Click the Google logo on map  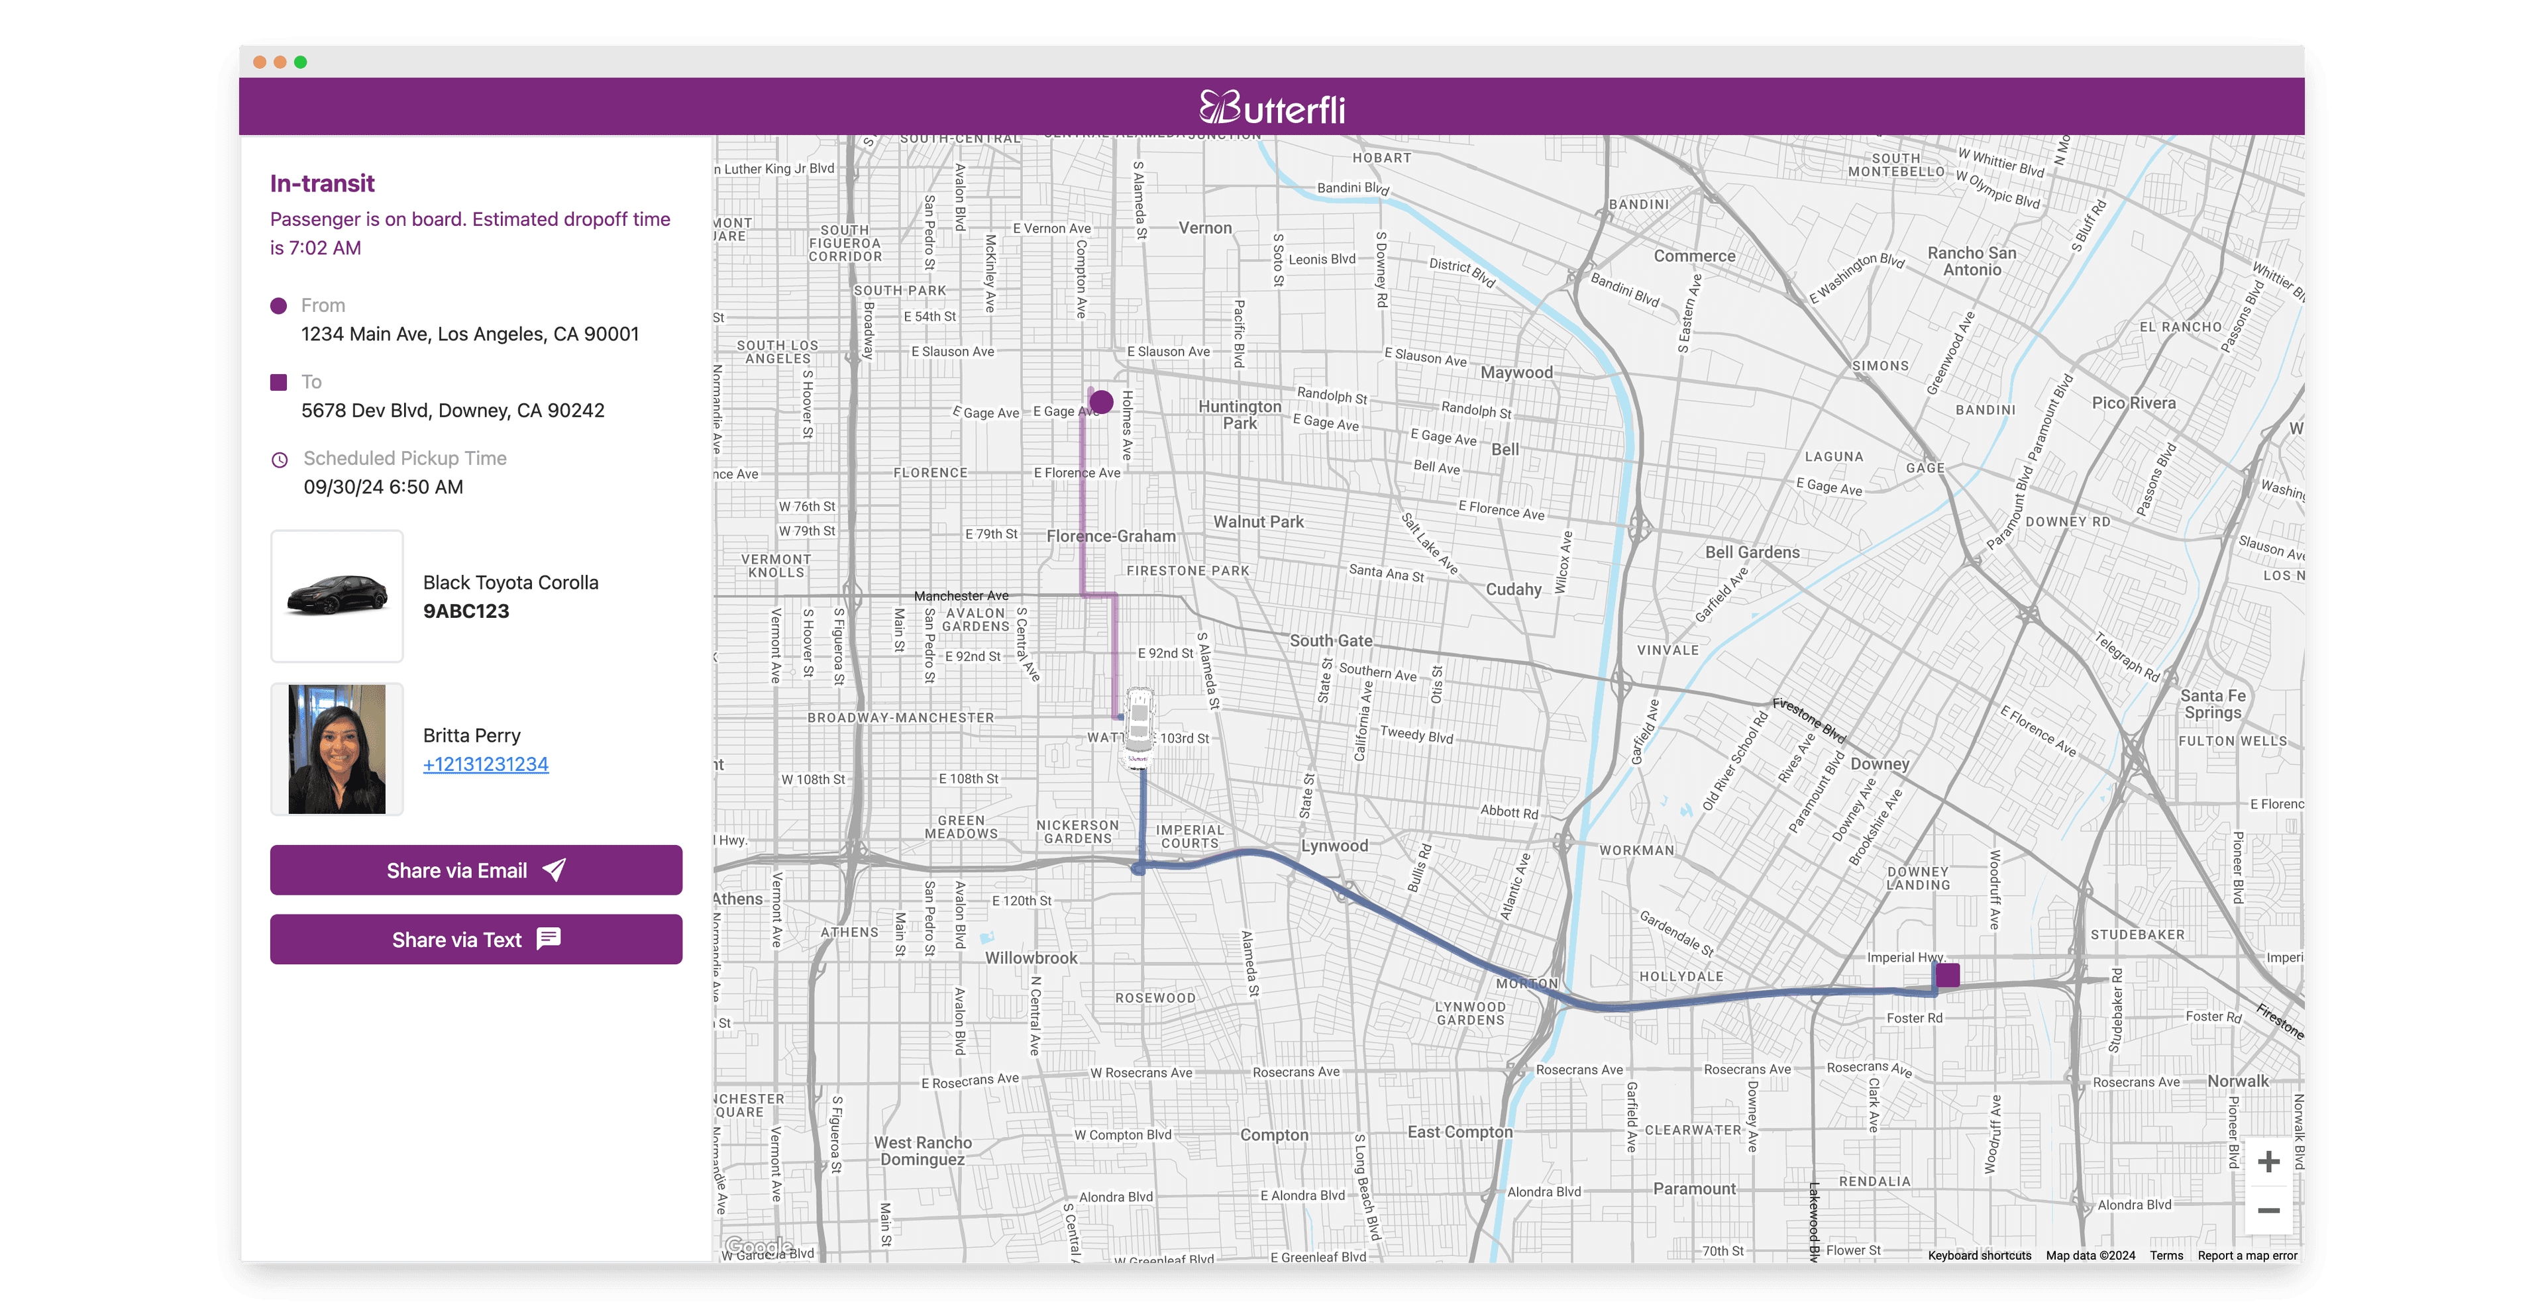coord(759,1247)
